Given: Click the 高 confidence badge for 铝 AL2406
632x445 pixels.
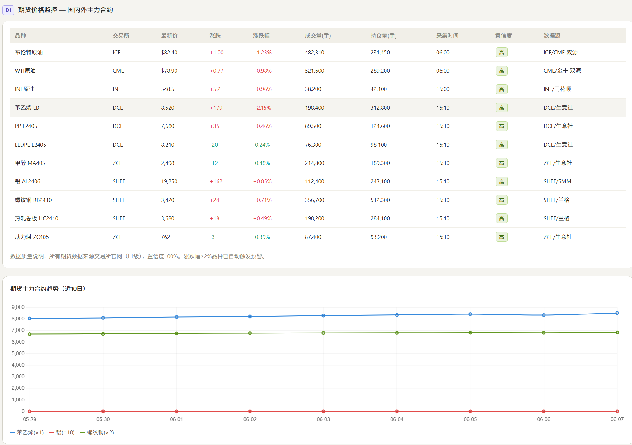Looking at the screenshot, I should click(501, 181).
